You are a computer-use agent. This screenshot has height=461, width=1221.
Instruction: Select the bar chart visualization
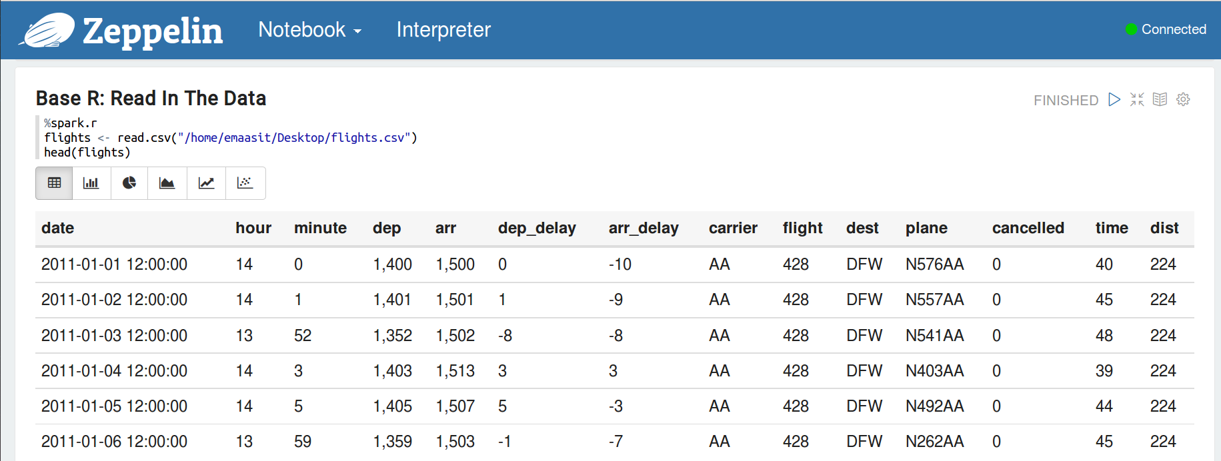point(91,183)
